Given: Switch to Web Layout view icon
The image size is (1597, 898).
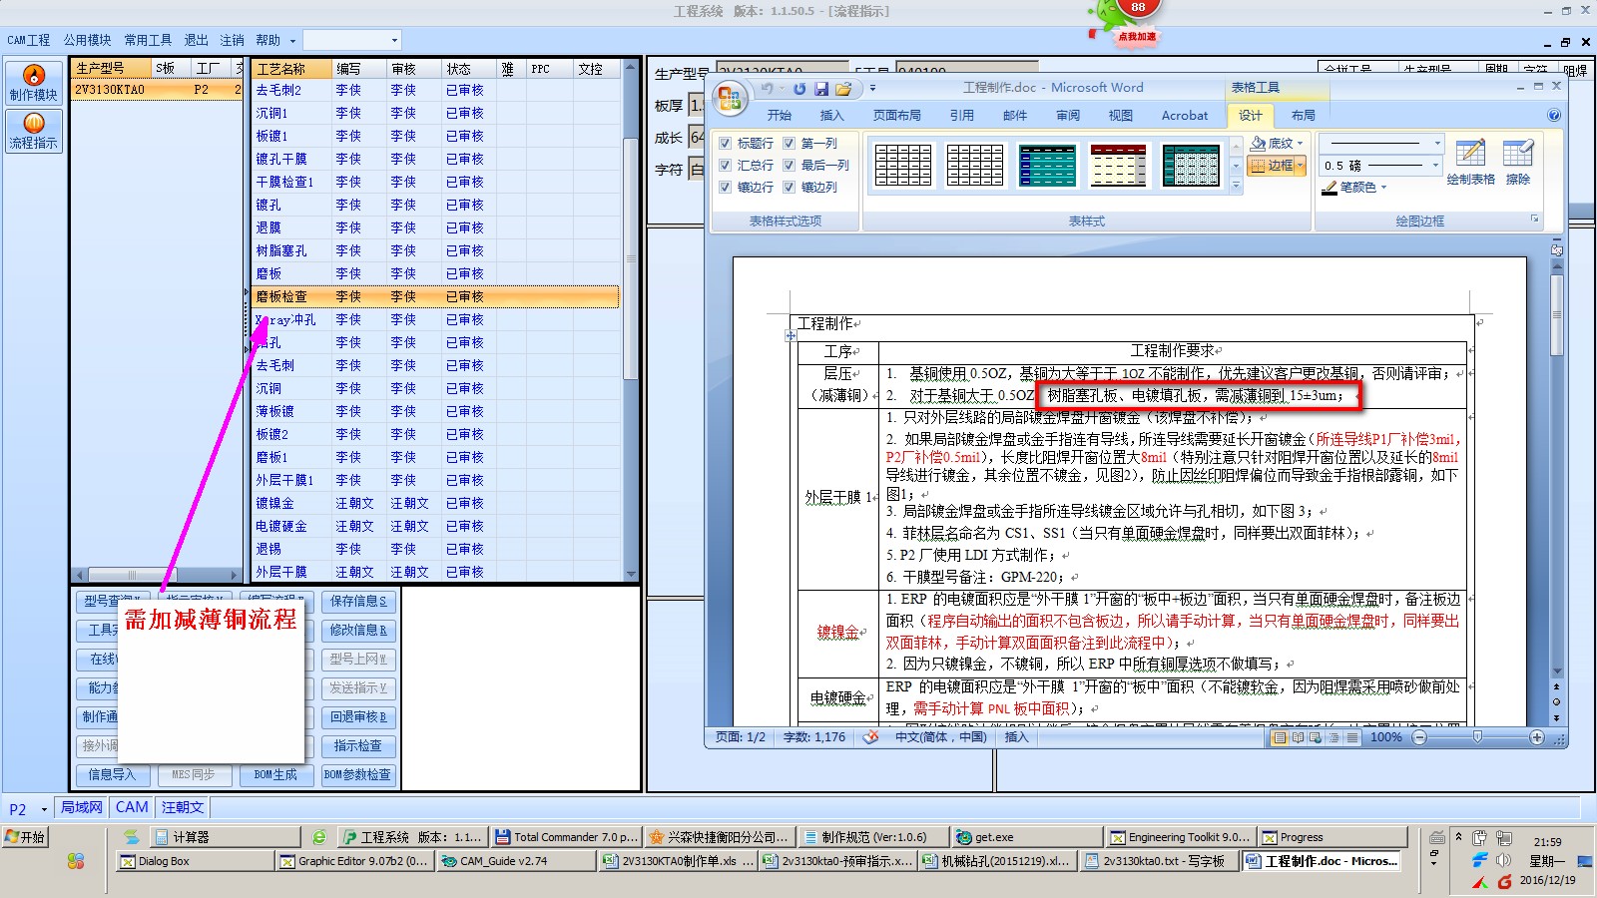Looking at the screenshot, I should click(1316, 737).
